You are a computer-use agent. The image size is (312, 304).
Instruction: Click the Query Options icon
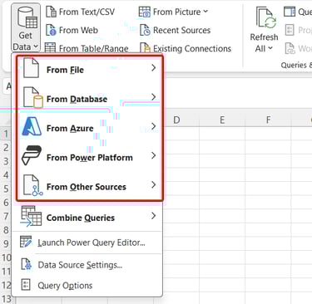pyautogui.click(x=26, y=285)
